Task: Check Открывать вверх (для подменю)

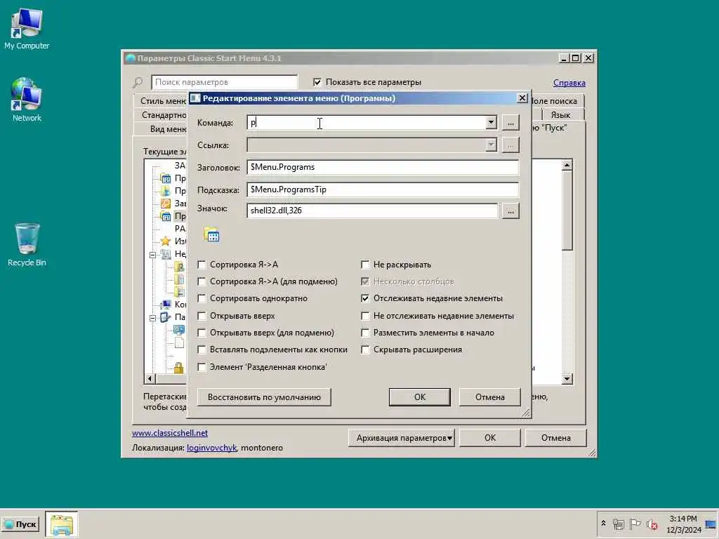Action: pyautogui.click(x=202, y=333)
